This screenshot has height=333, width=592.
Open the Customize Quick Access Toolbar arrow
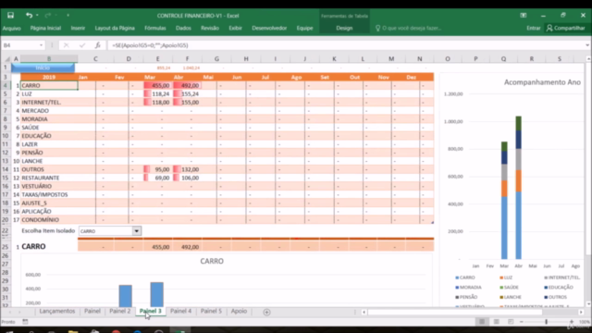(68, 16)
